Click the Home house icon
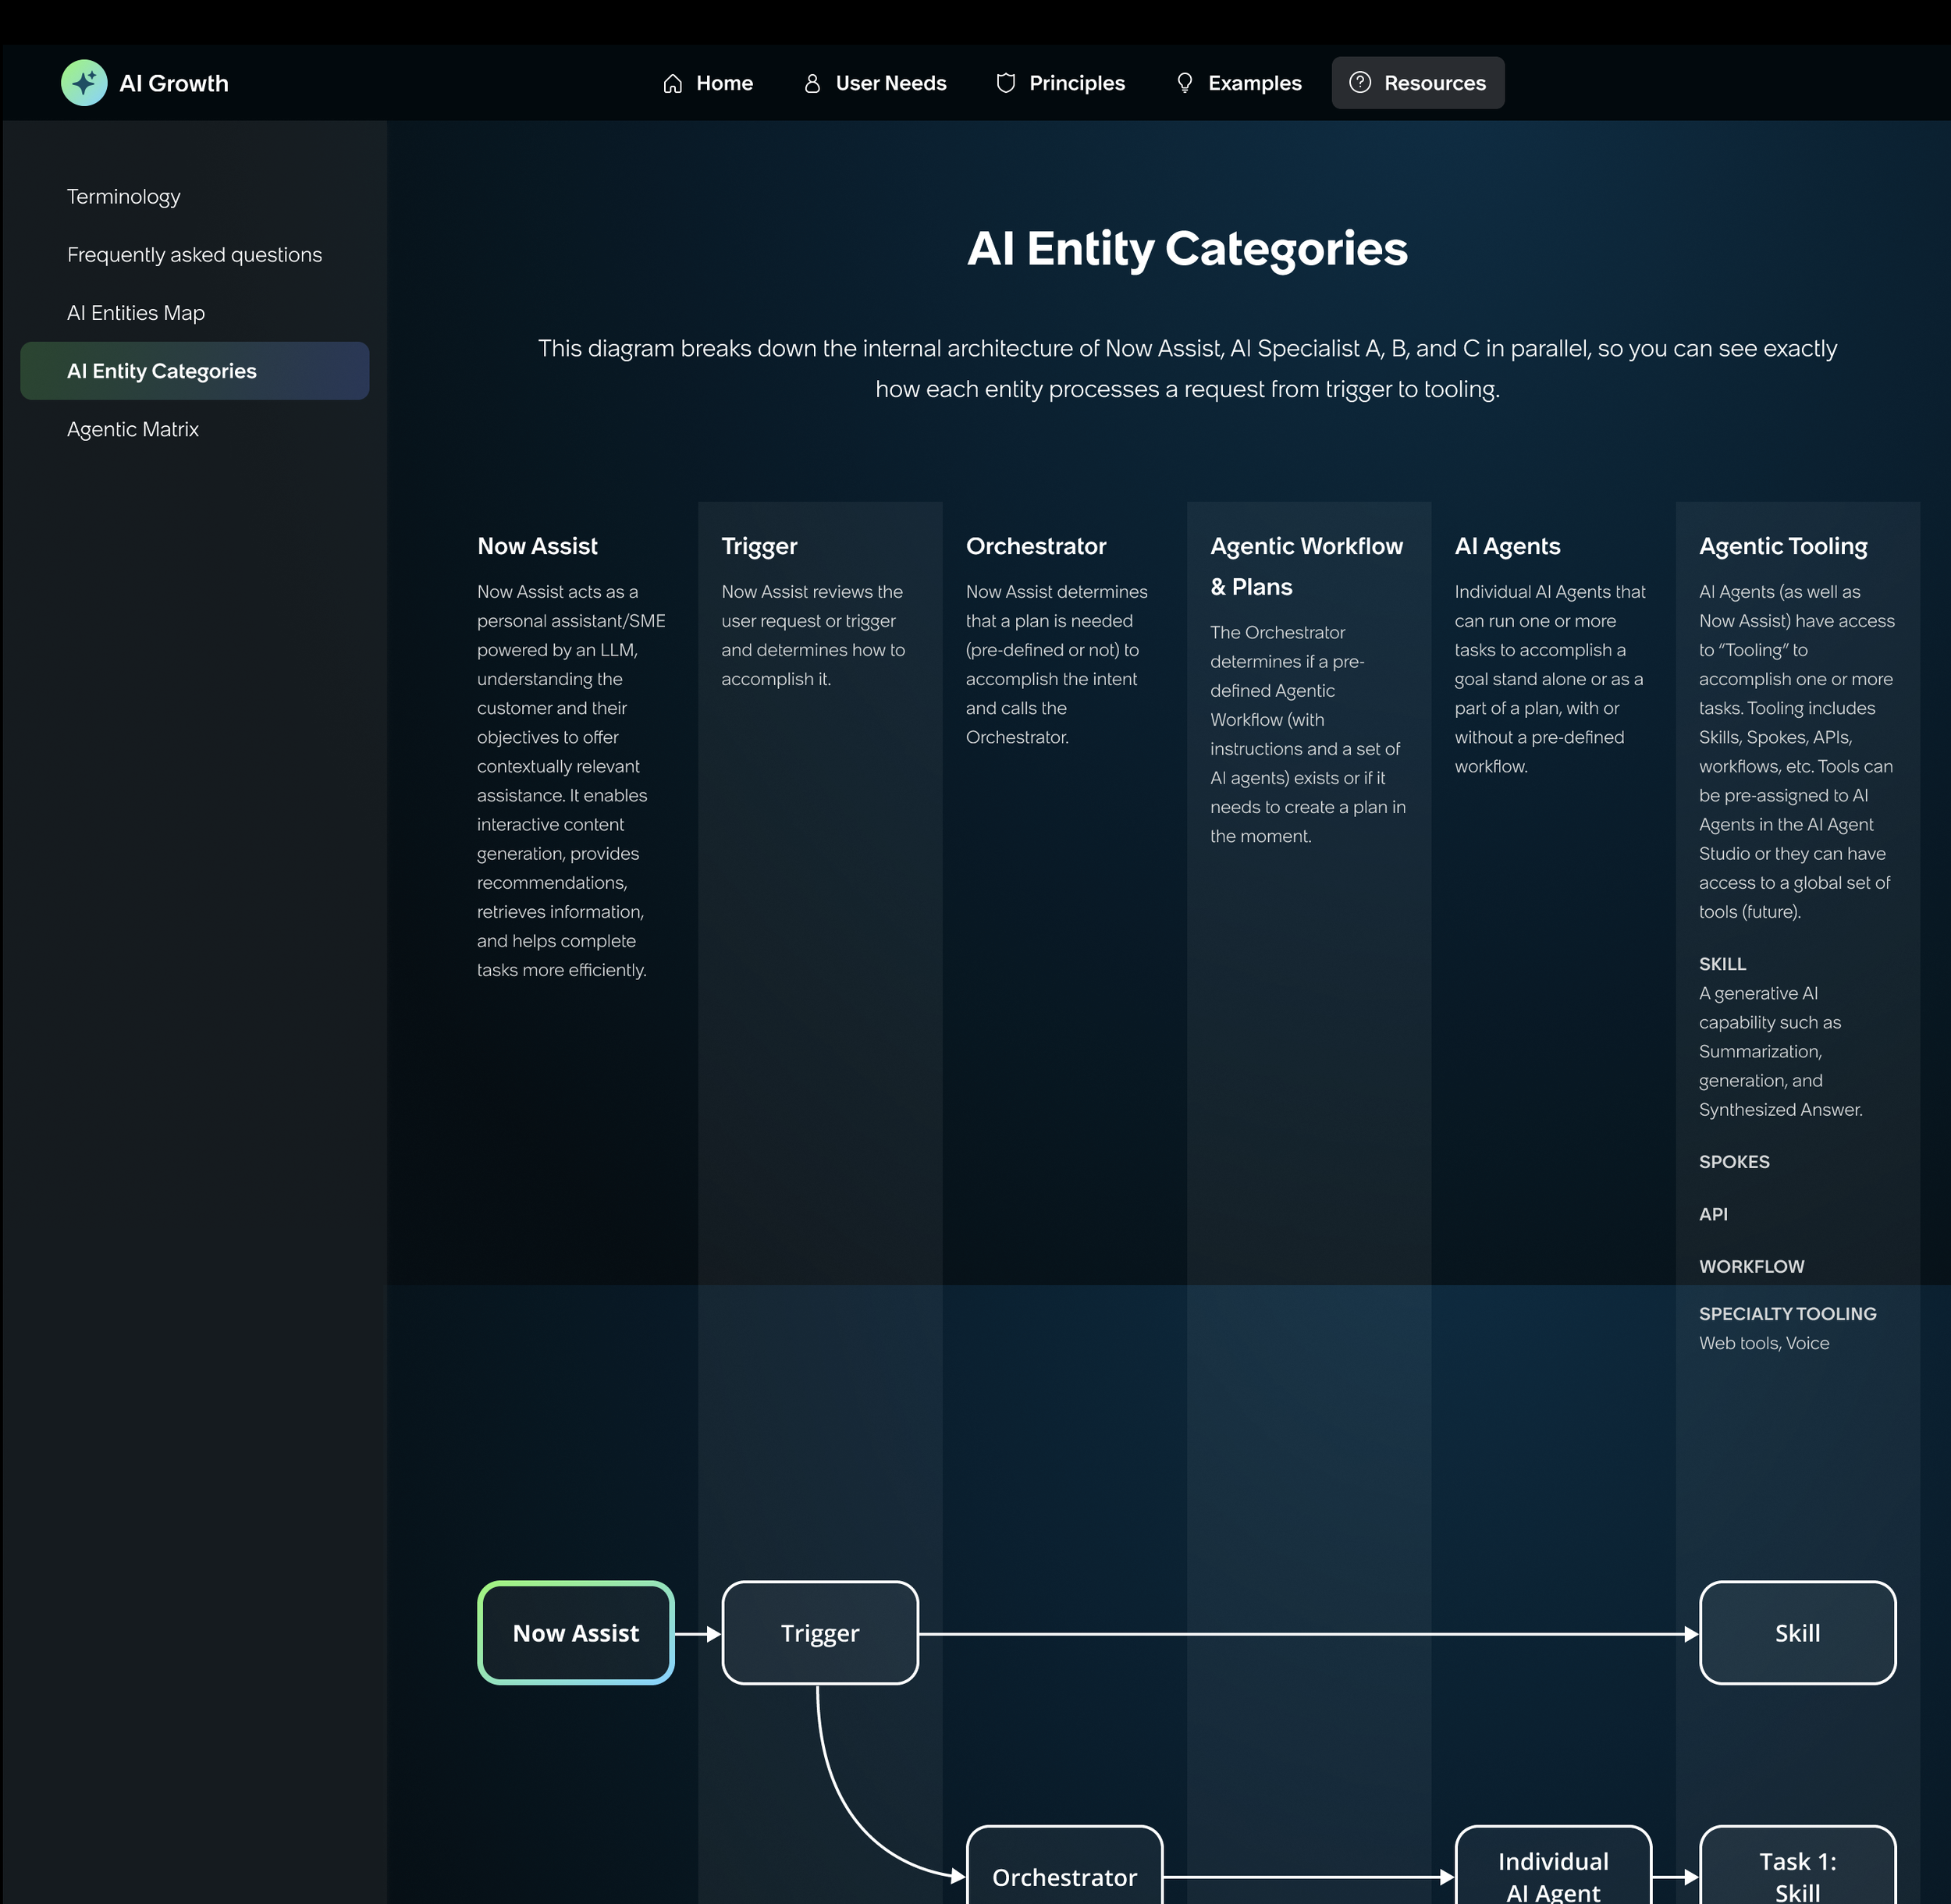The height and width of the screenshot is (1904, 1951). [672, 84]
